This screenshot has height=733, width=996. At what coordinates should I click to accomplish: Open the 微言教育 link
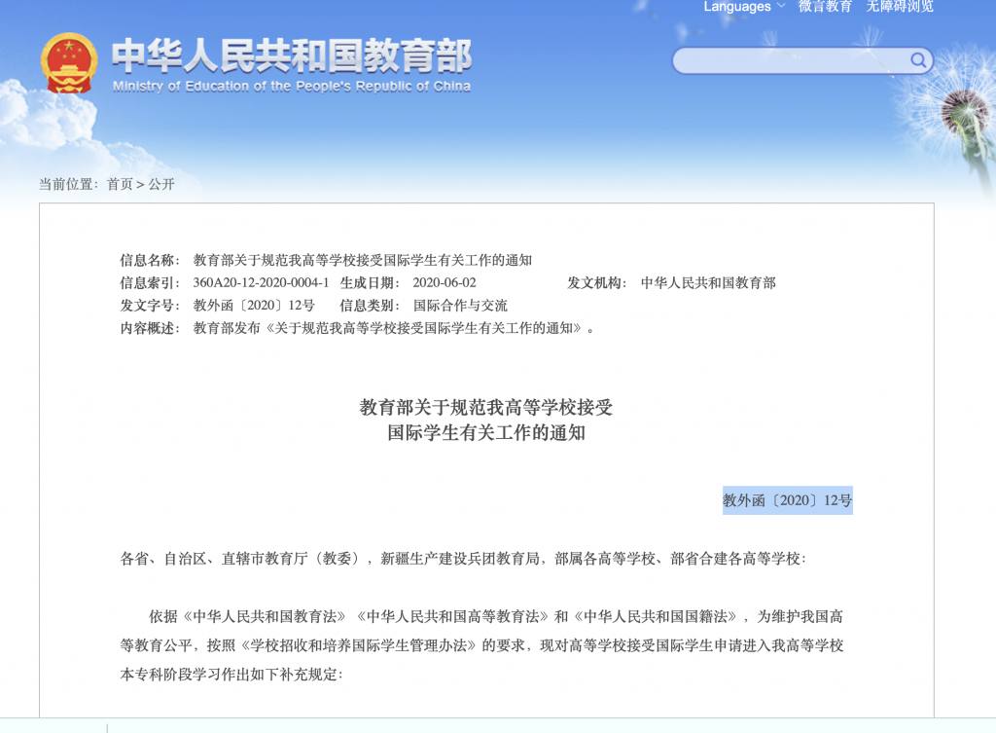click(825, 7)
